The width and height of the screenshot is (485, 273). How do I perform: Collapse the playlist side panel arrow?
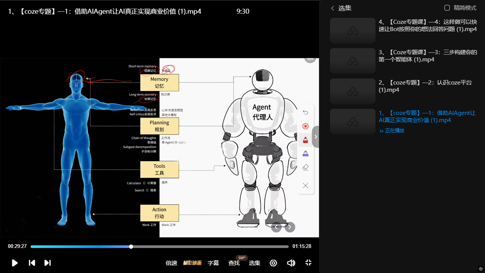click(316, 137)
